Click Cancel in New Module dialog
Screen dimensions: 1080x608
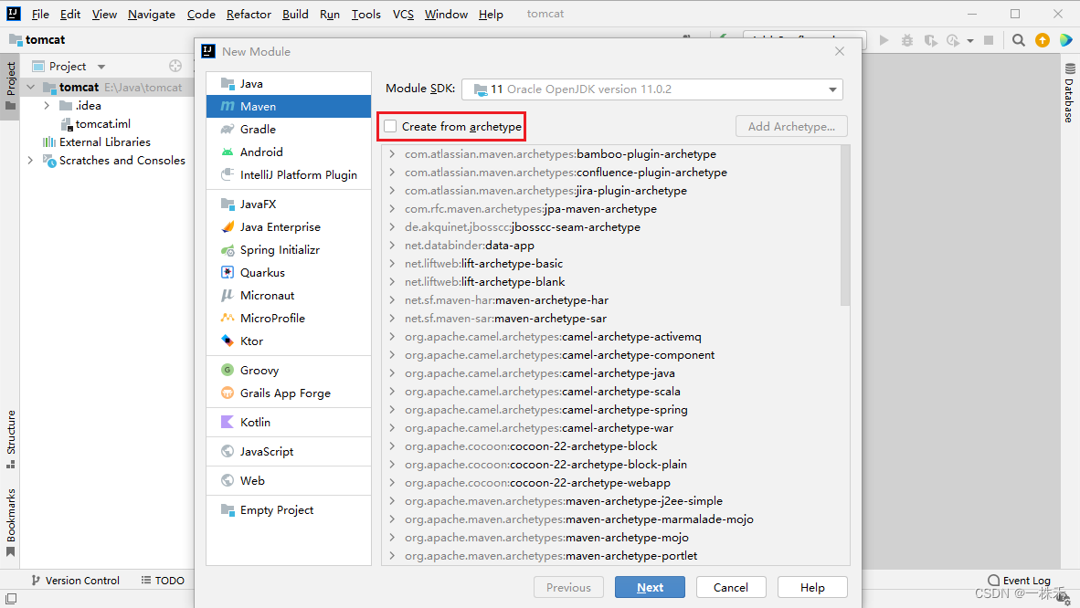tap(731, 587)
